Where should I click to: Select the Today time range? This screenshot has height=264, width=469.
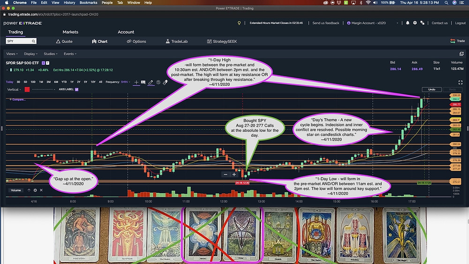(9, 82)
